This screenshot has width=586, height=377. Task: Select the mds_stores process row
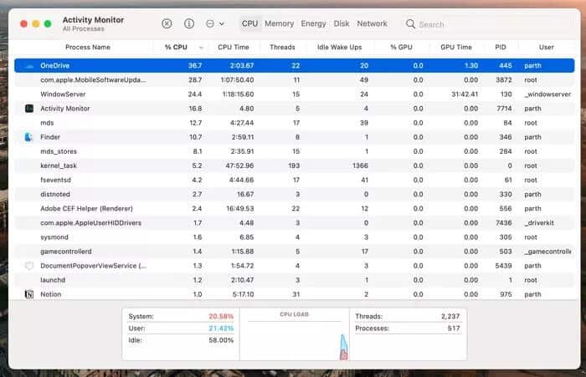coord(294,151)
